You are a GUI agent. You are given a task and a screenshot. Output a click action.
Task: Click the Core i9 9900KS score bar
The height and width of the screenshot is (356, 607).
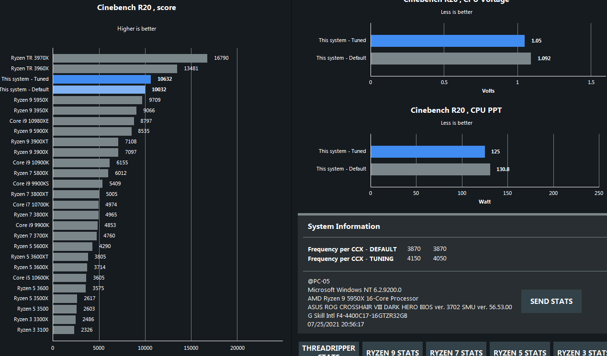78,183
